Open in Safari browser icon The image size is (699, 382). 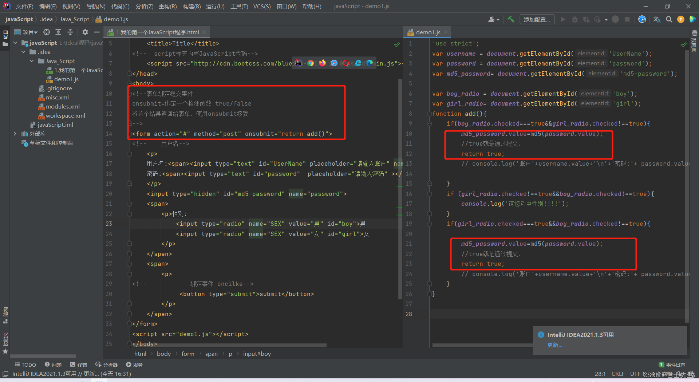(x=334, y=63)
